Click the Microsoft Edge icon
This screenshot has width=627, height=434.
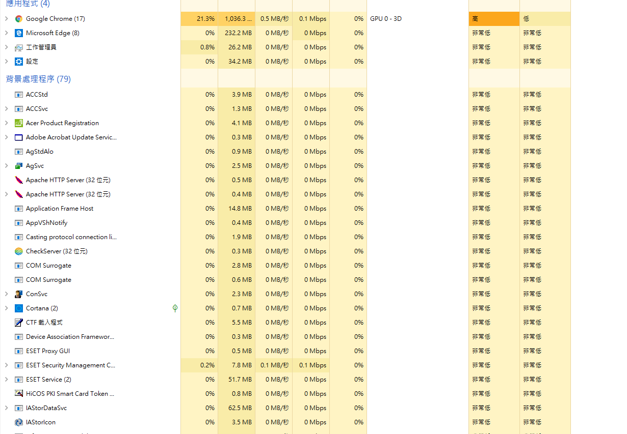[19, 33]
